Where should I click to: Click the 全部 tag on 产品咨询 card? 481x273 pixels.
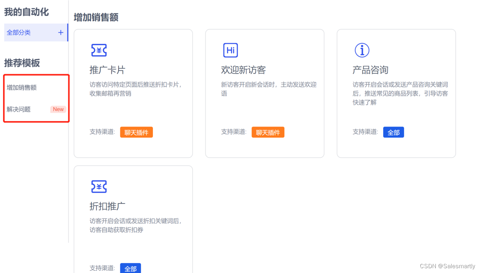393,132
